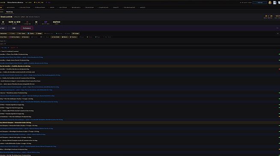The width and height of the screenshot is (280, 156).
Task: Toggle the Damage log filter chip
Action: coord(39,33)
